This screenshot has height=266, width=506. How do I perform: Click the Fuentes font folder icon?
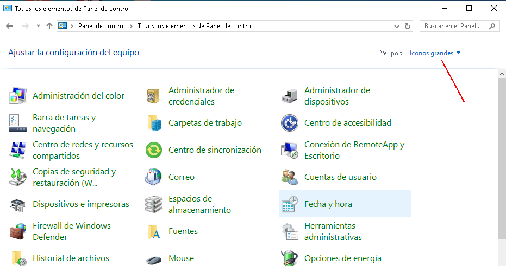[x=154, y=231]
